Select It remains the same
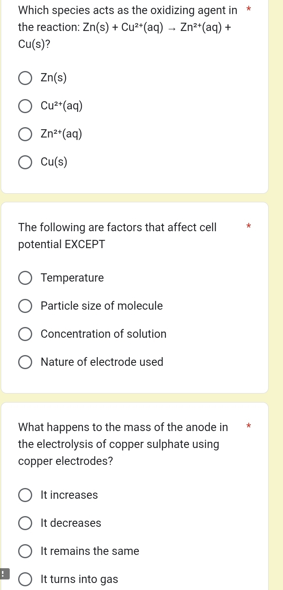Viewport: 283px width, 590px height. pos(25,551)
